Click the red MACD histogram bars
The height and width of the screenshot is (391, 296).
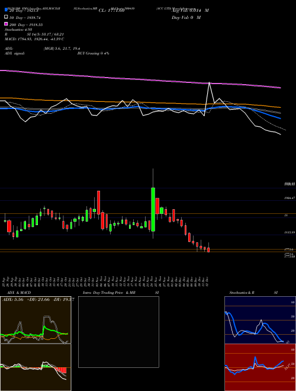click(61, 370)
